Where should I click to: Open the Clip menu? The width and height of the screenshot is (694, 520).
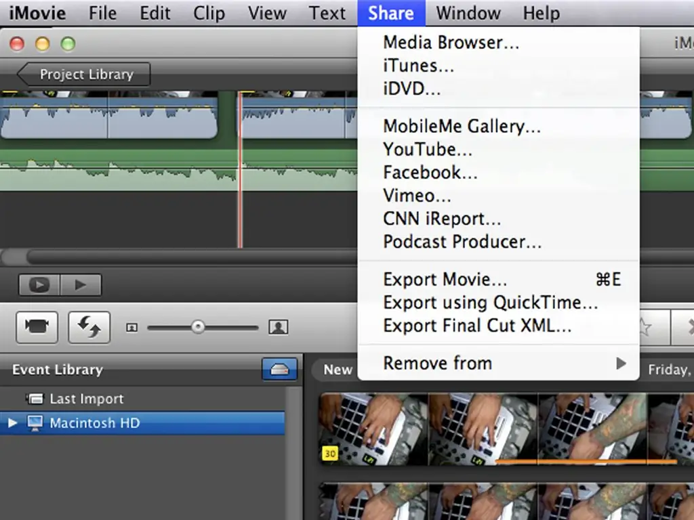(209, 14)
